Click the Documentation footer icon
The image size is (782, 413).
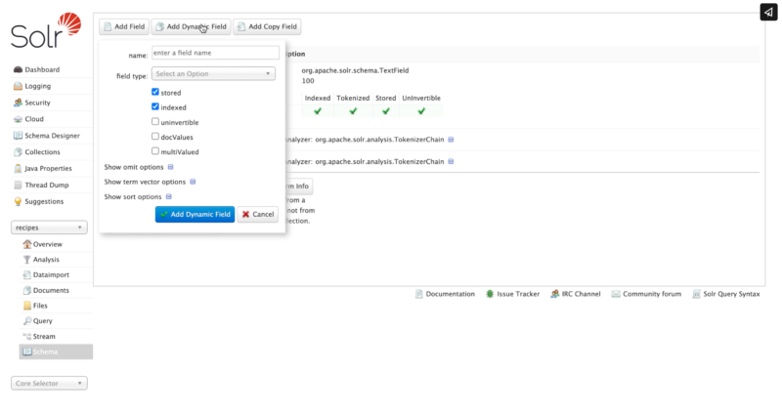[419, 294]
